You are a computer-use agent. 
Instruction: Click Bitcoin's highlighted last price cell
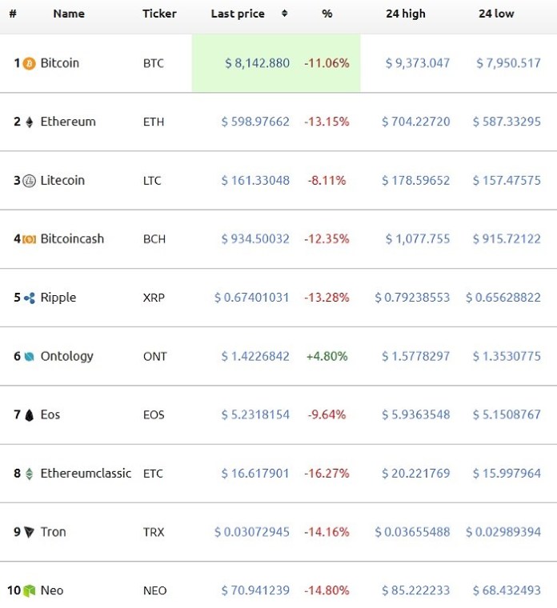click(256, 63)
